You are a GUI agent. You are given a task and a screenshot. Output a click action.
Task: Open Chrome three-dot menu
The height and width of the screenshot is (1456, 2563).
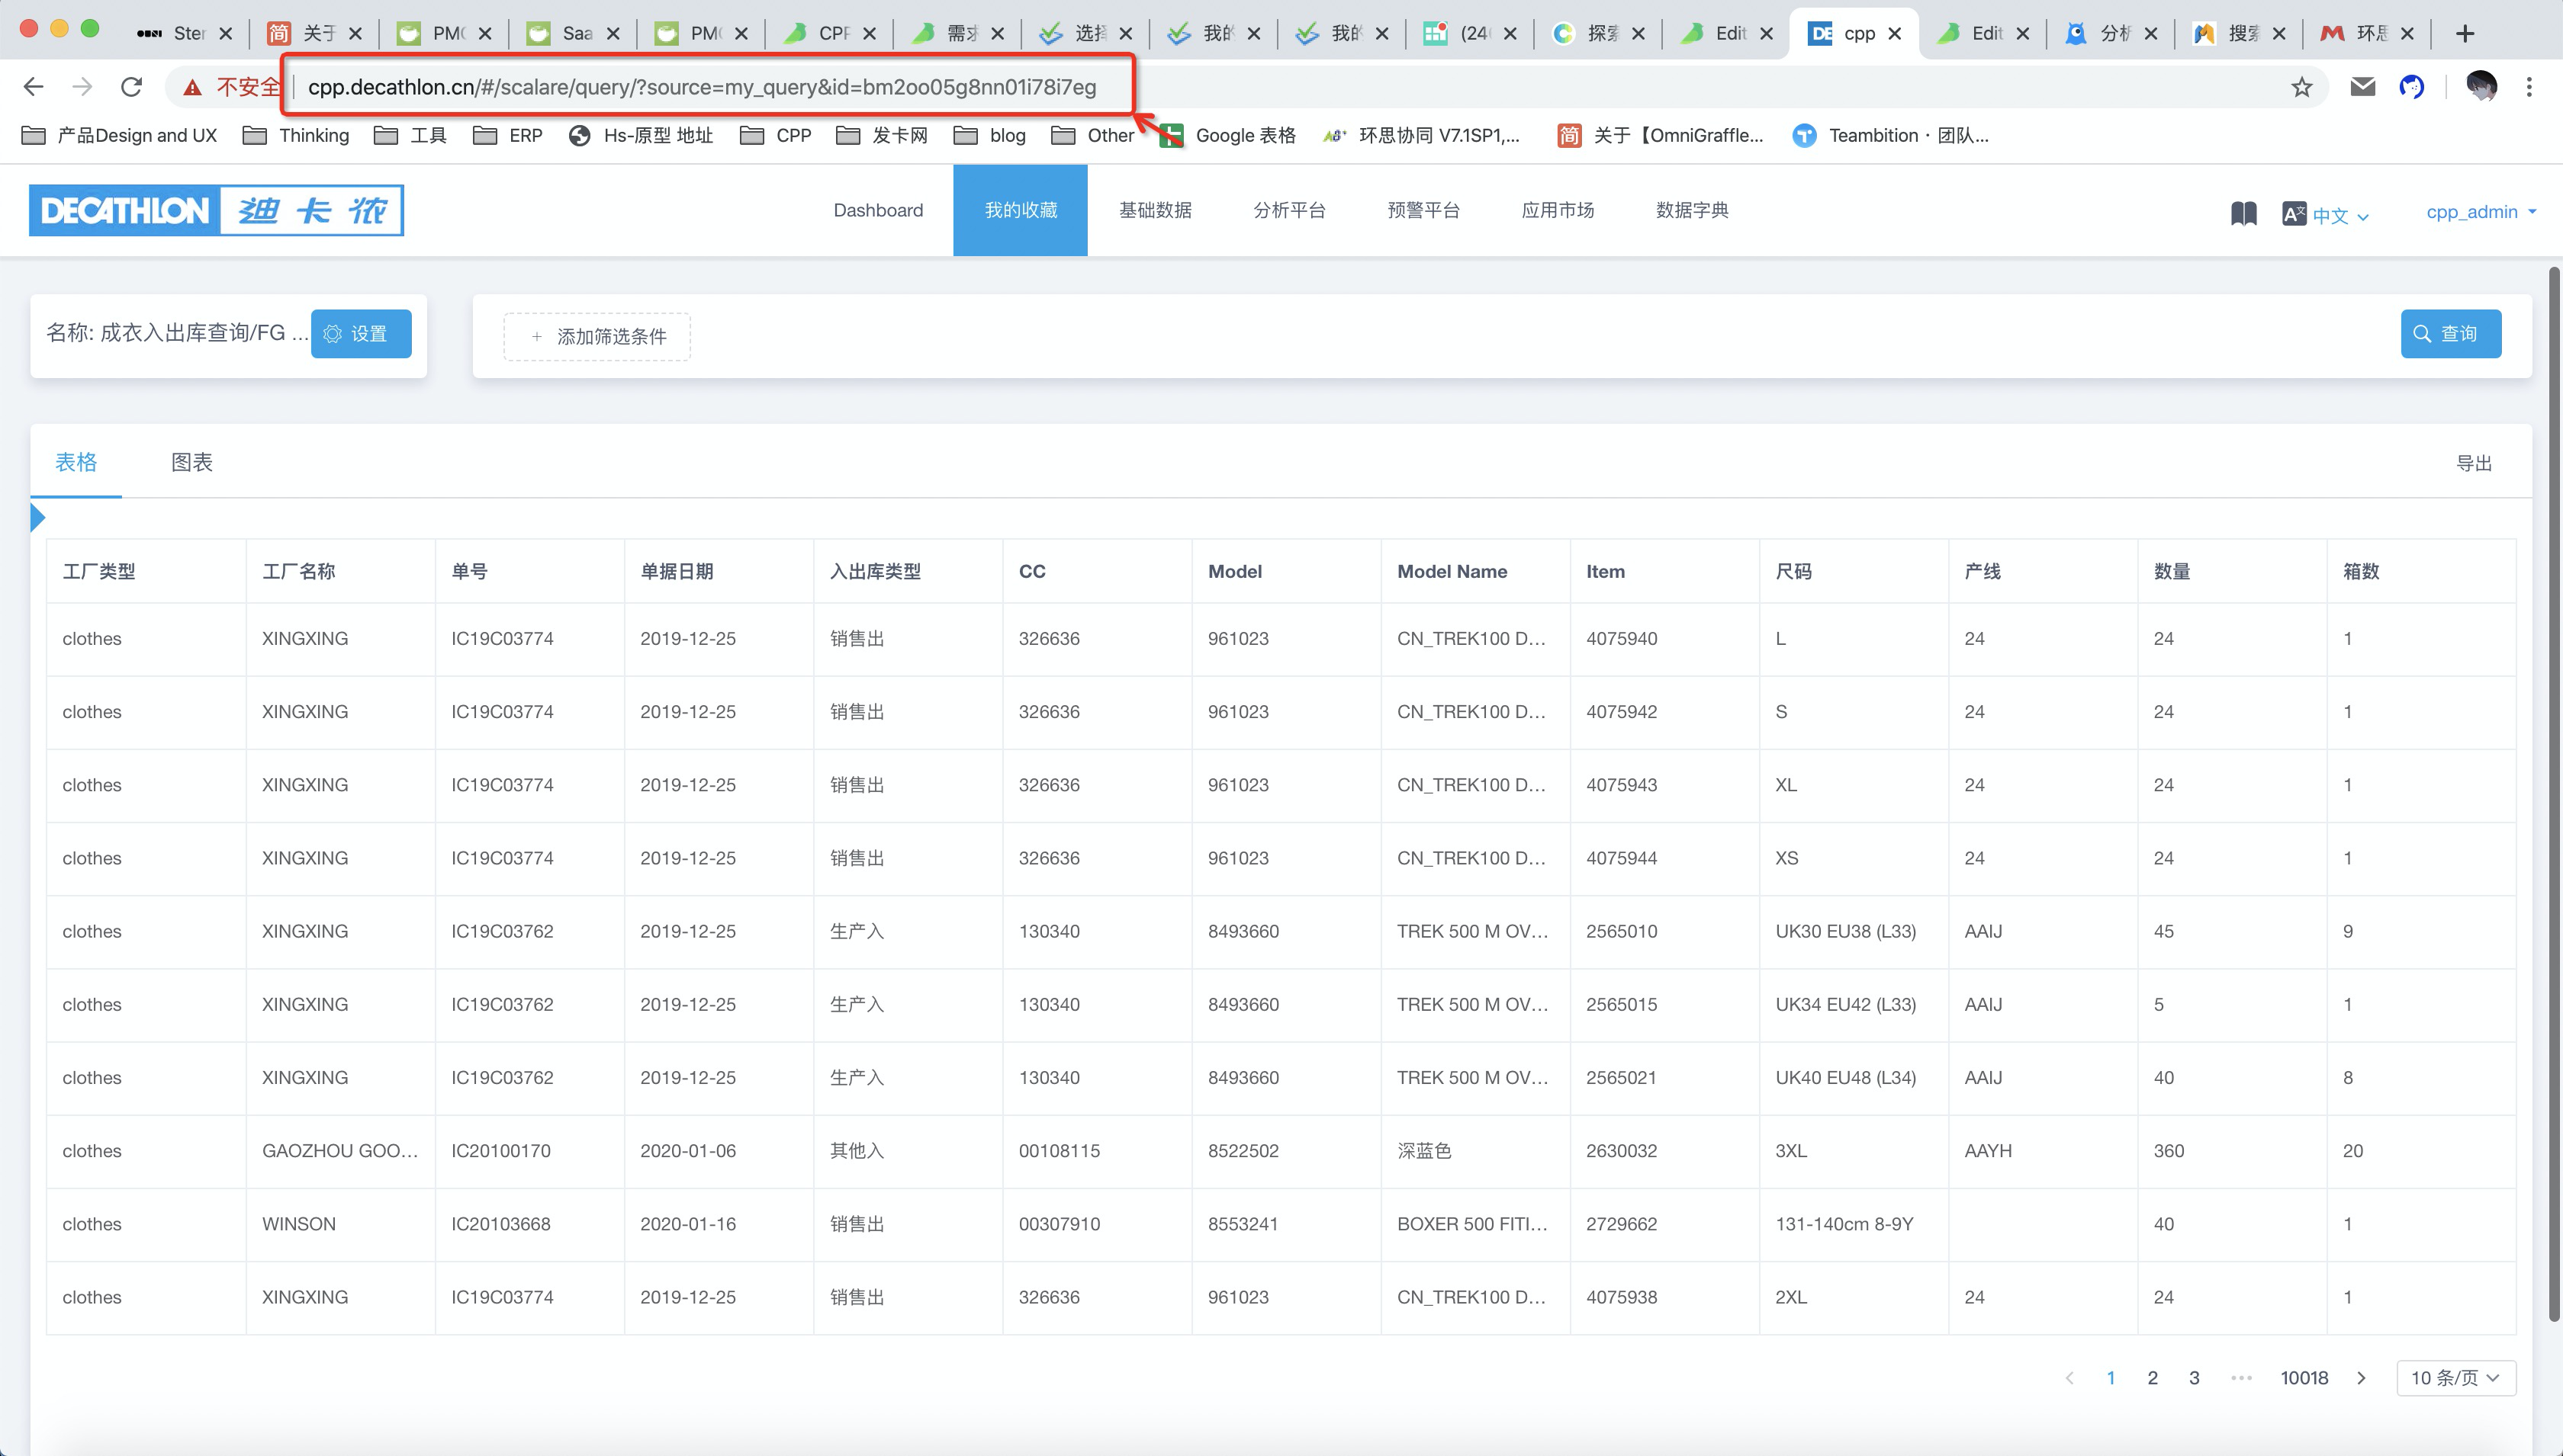[x=2529, y=88]
